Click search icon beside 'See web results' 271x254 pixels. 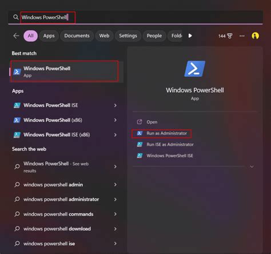[17, 166]
